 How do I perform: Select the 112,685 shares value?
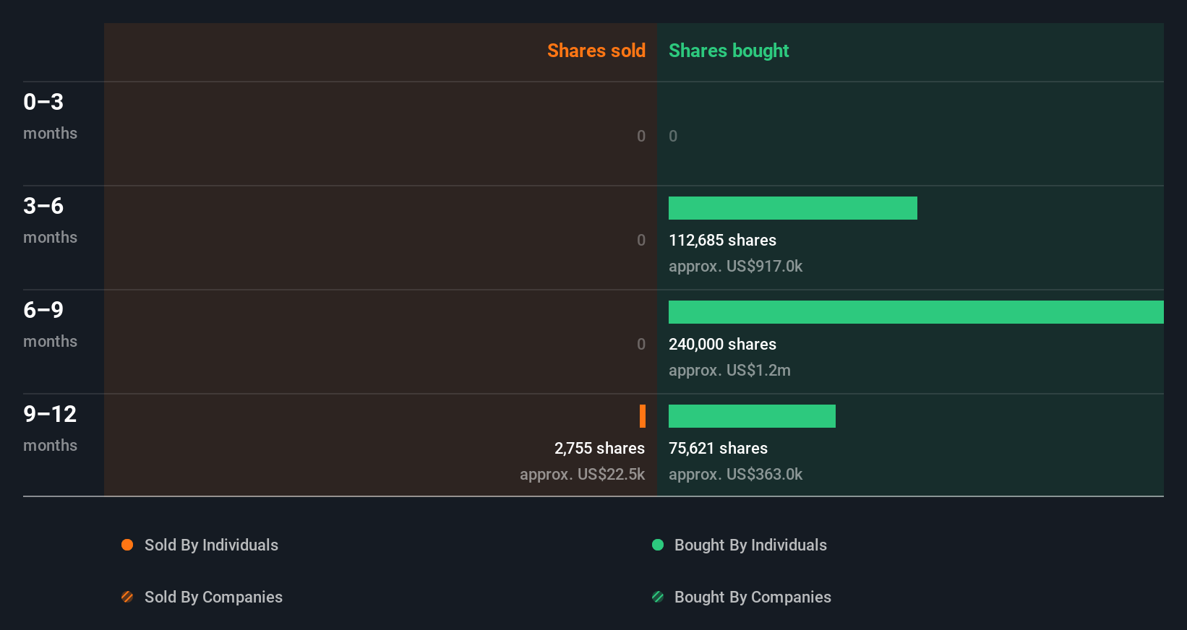point(722,240)
